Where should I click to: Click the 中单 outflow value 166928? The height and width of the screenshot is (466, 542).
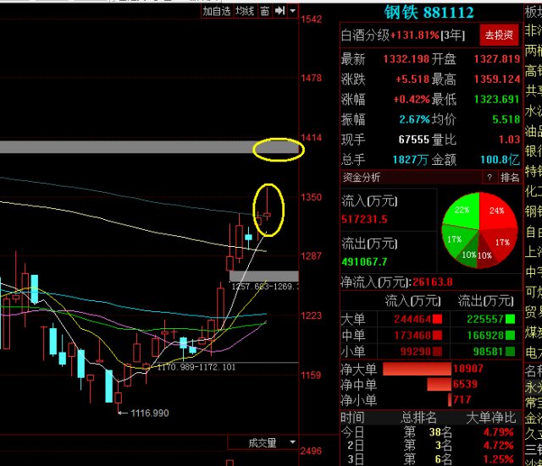click(485, 335)
